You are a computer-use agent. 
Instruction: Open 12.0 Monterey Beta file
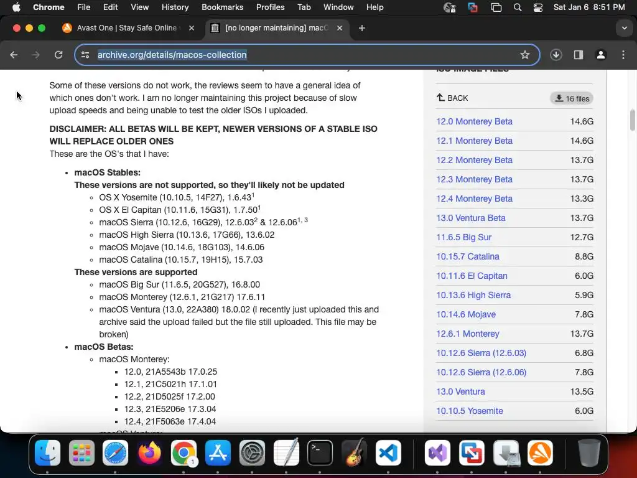(x=474, y=121)
